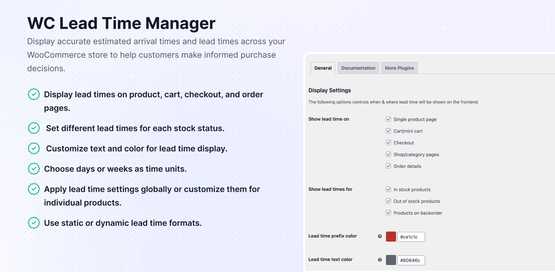555x272 pixels.
Task: Toggle Shop/category pages checkbox
Action: pos(388,154)
